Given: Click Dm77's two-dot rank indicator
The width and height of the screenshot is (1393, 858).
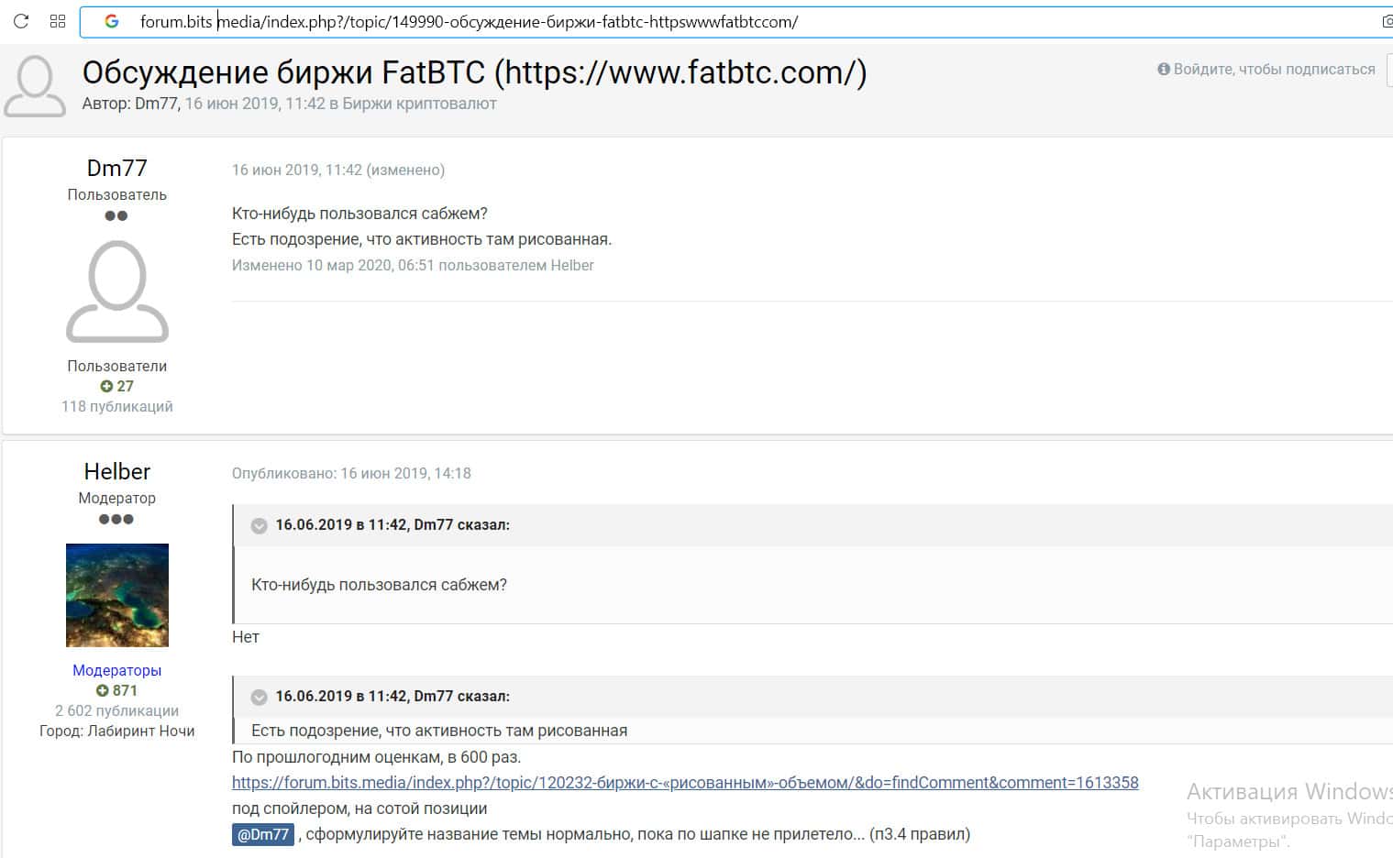Looking at the screenshot, I should tap(116, 216).
